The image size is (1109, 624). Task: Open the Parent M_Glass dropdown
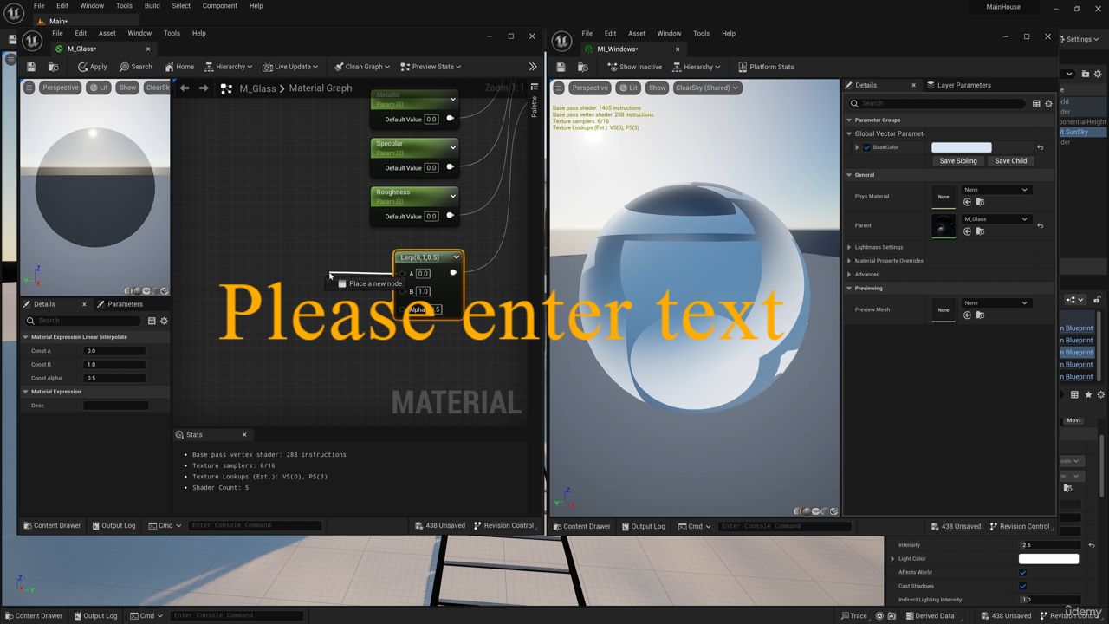coord(996,219)
